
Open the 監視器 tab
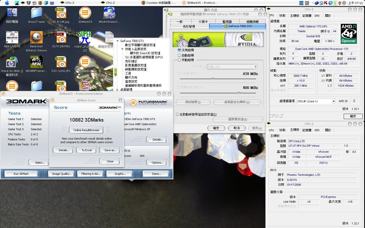click(x=227, y=22)
